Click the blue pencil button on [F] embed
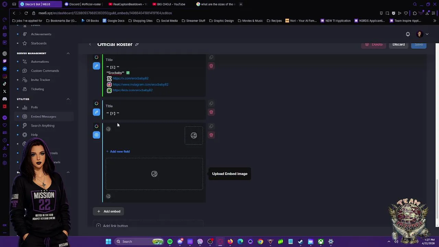 [96, 112]
